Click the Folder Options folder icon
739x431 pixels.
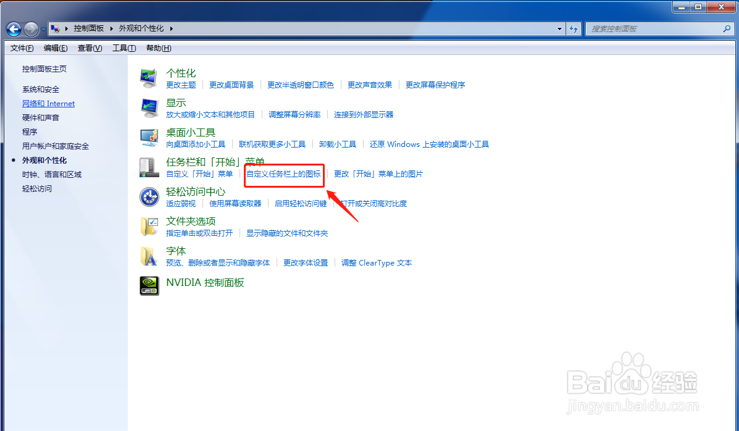(149, 226)
